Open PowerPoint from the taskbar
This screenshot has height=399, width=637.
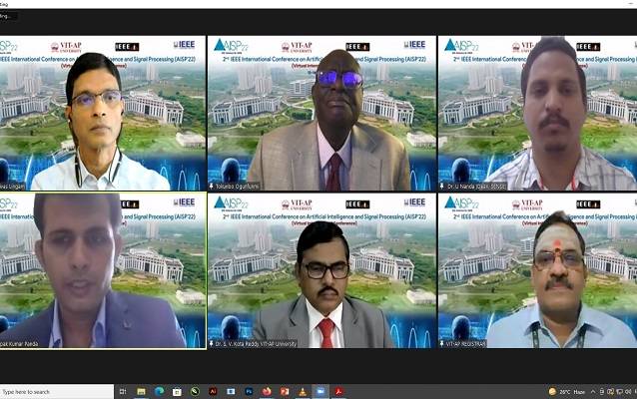pyautogui.click(x=284, y=391)
